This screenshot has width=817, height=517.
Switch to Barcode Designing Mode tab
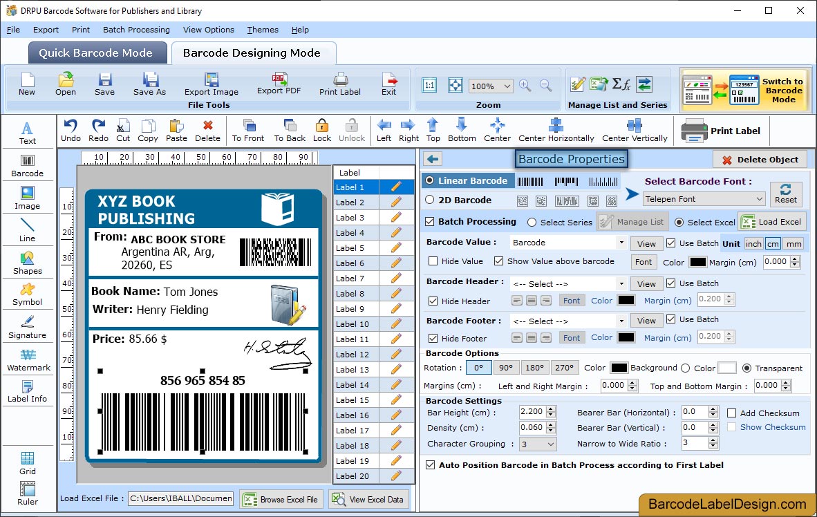(253, 53)
